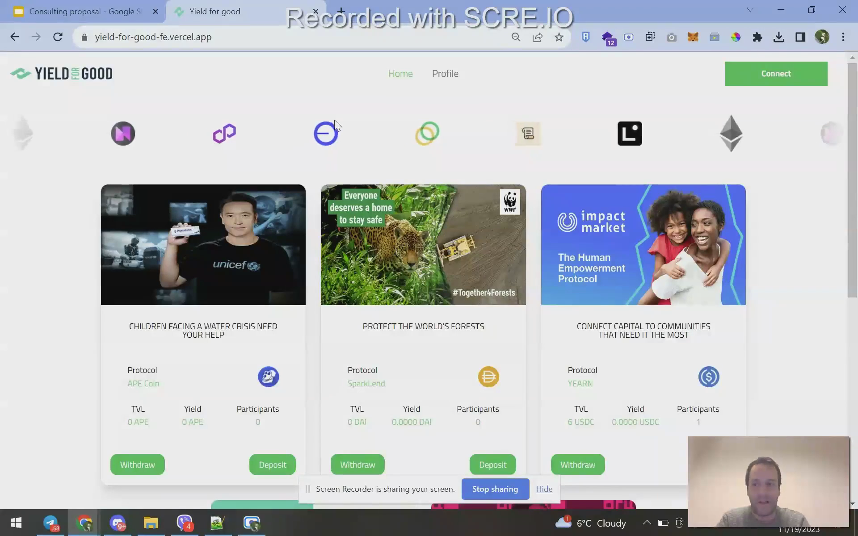Withdraw from the WWF forests card
The height and width of the screenshot is (536, 858).
tap(357, 465)
